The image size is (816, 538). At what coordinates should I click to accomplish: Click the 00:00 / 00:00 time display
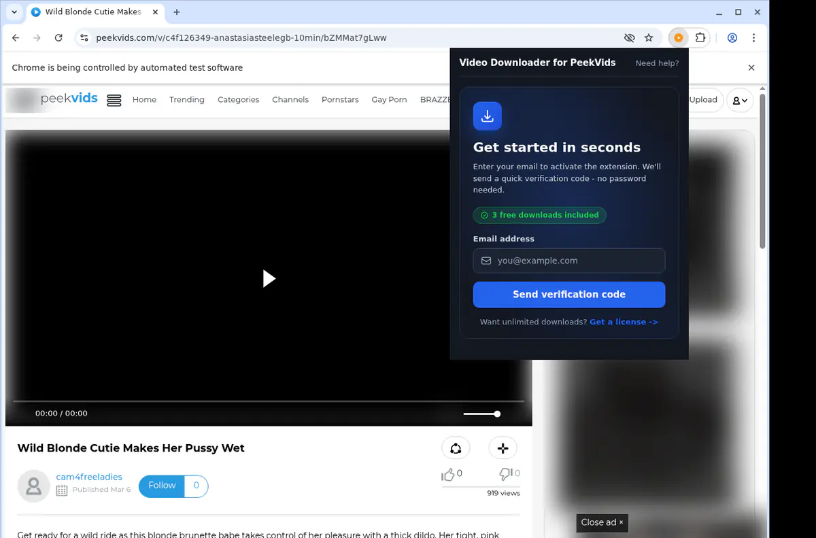[61, 414]
